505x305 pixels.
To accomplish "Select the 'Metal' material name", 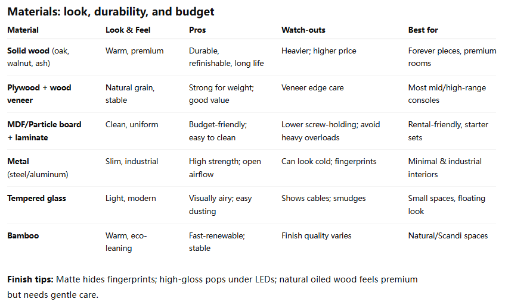I will 18,162.
